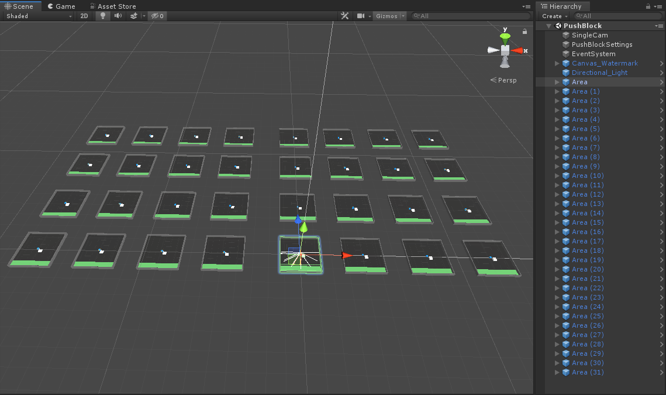Open Scene panel options menu icon
Image resolution: width=666 pixels, height=395 pixels.
(526, 6)
